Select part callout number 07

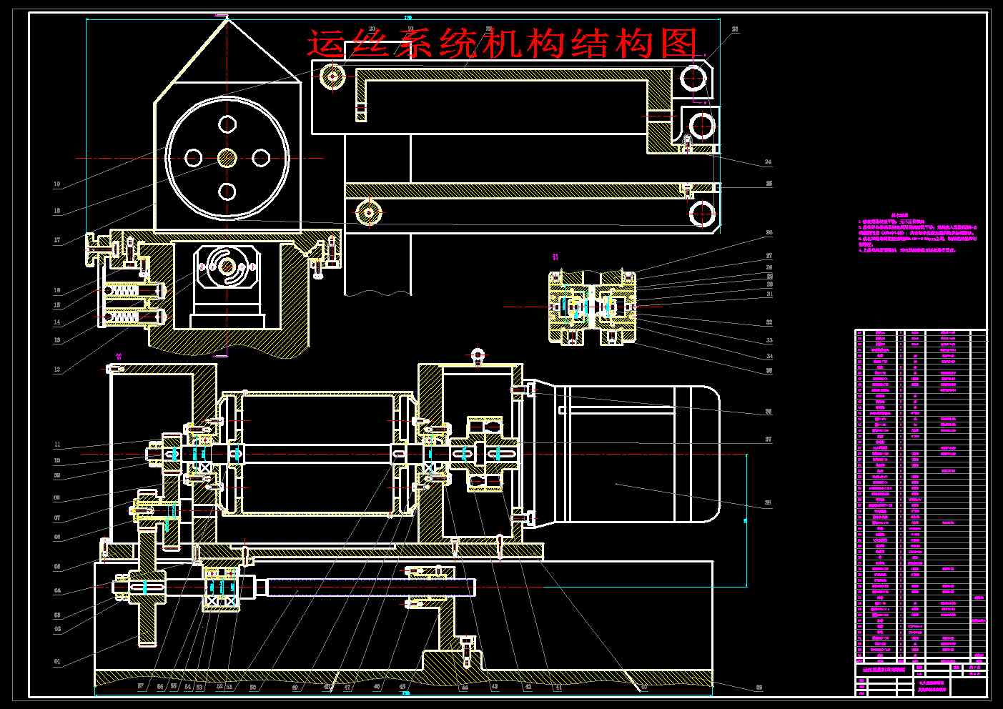coord(57,518)
